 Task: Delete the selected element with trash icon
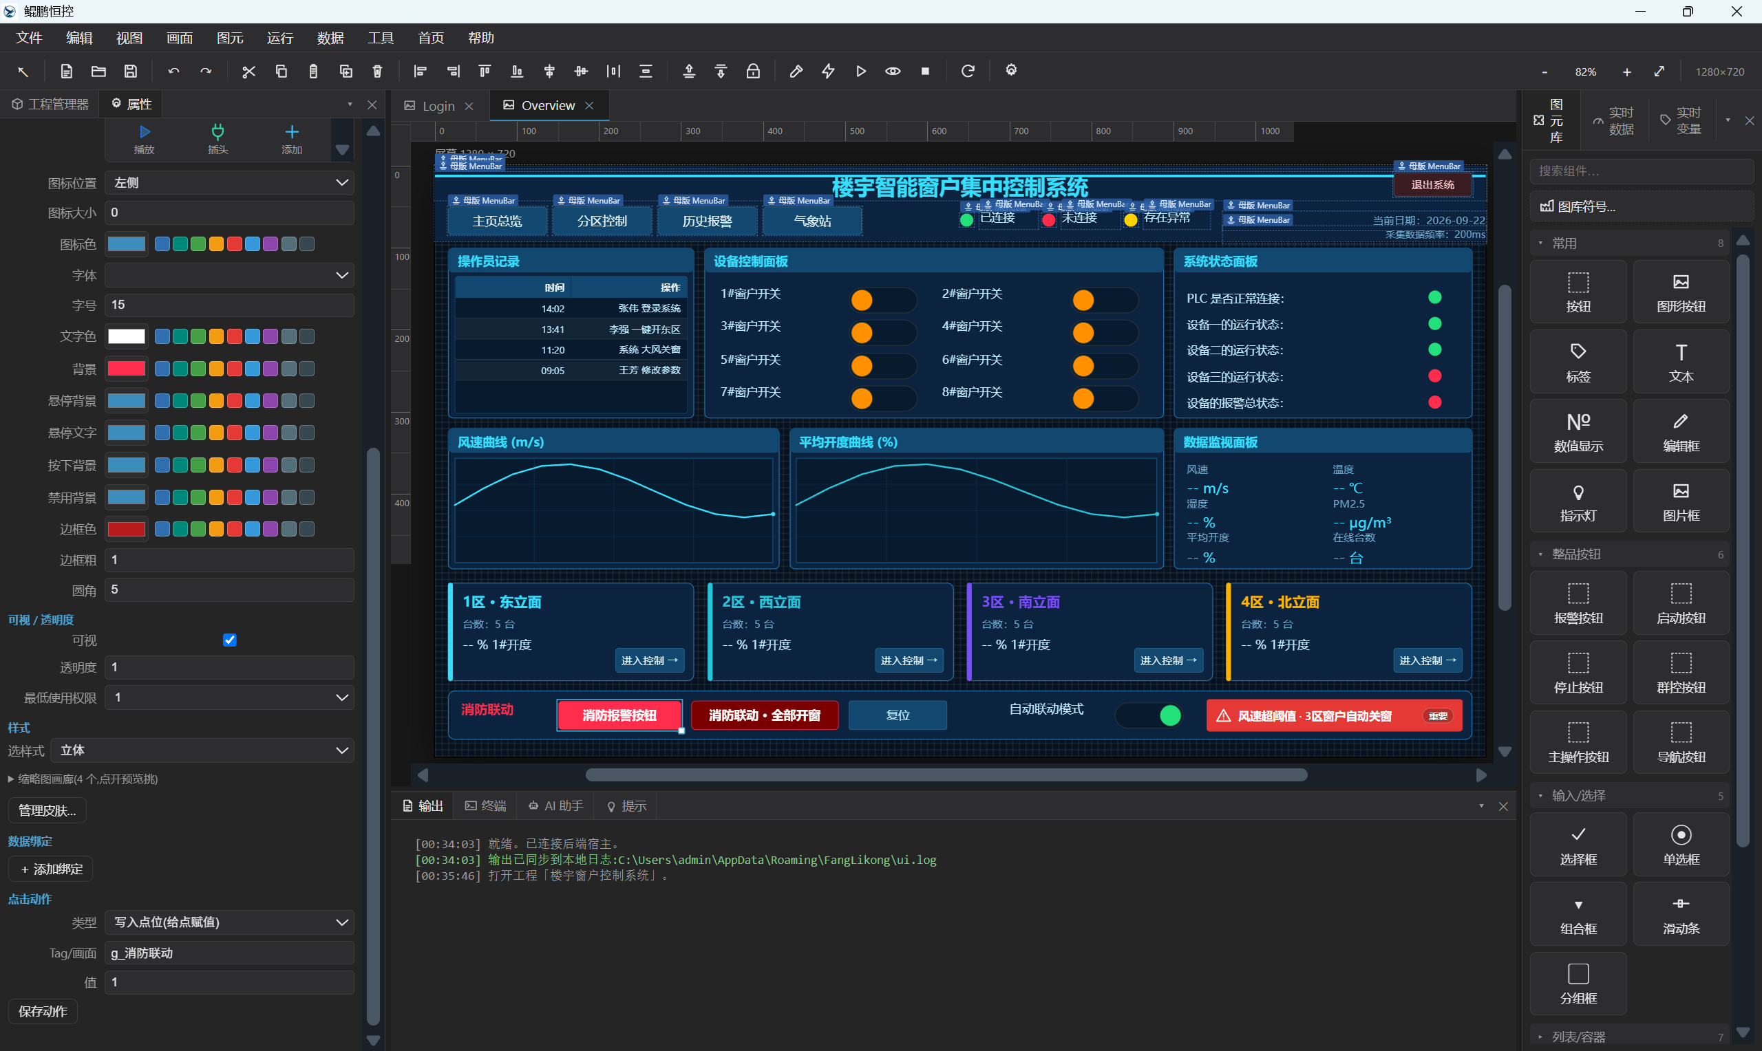[378, 72]
